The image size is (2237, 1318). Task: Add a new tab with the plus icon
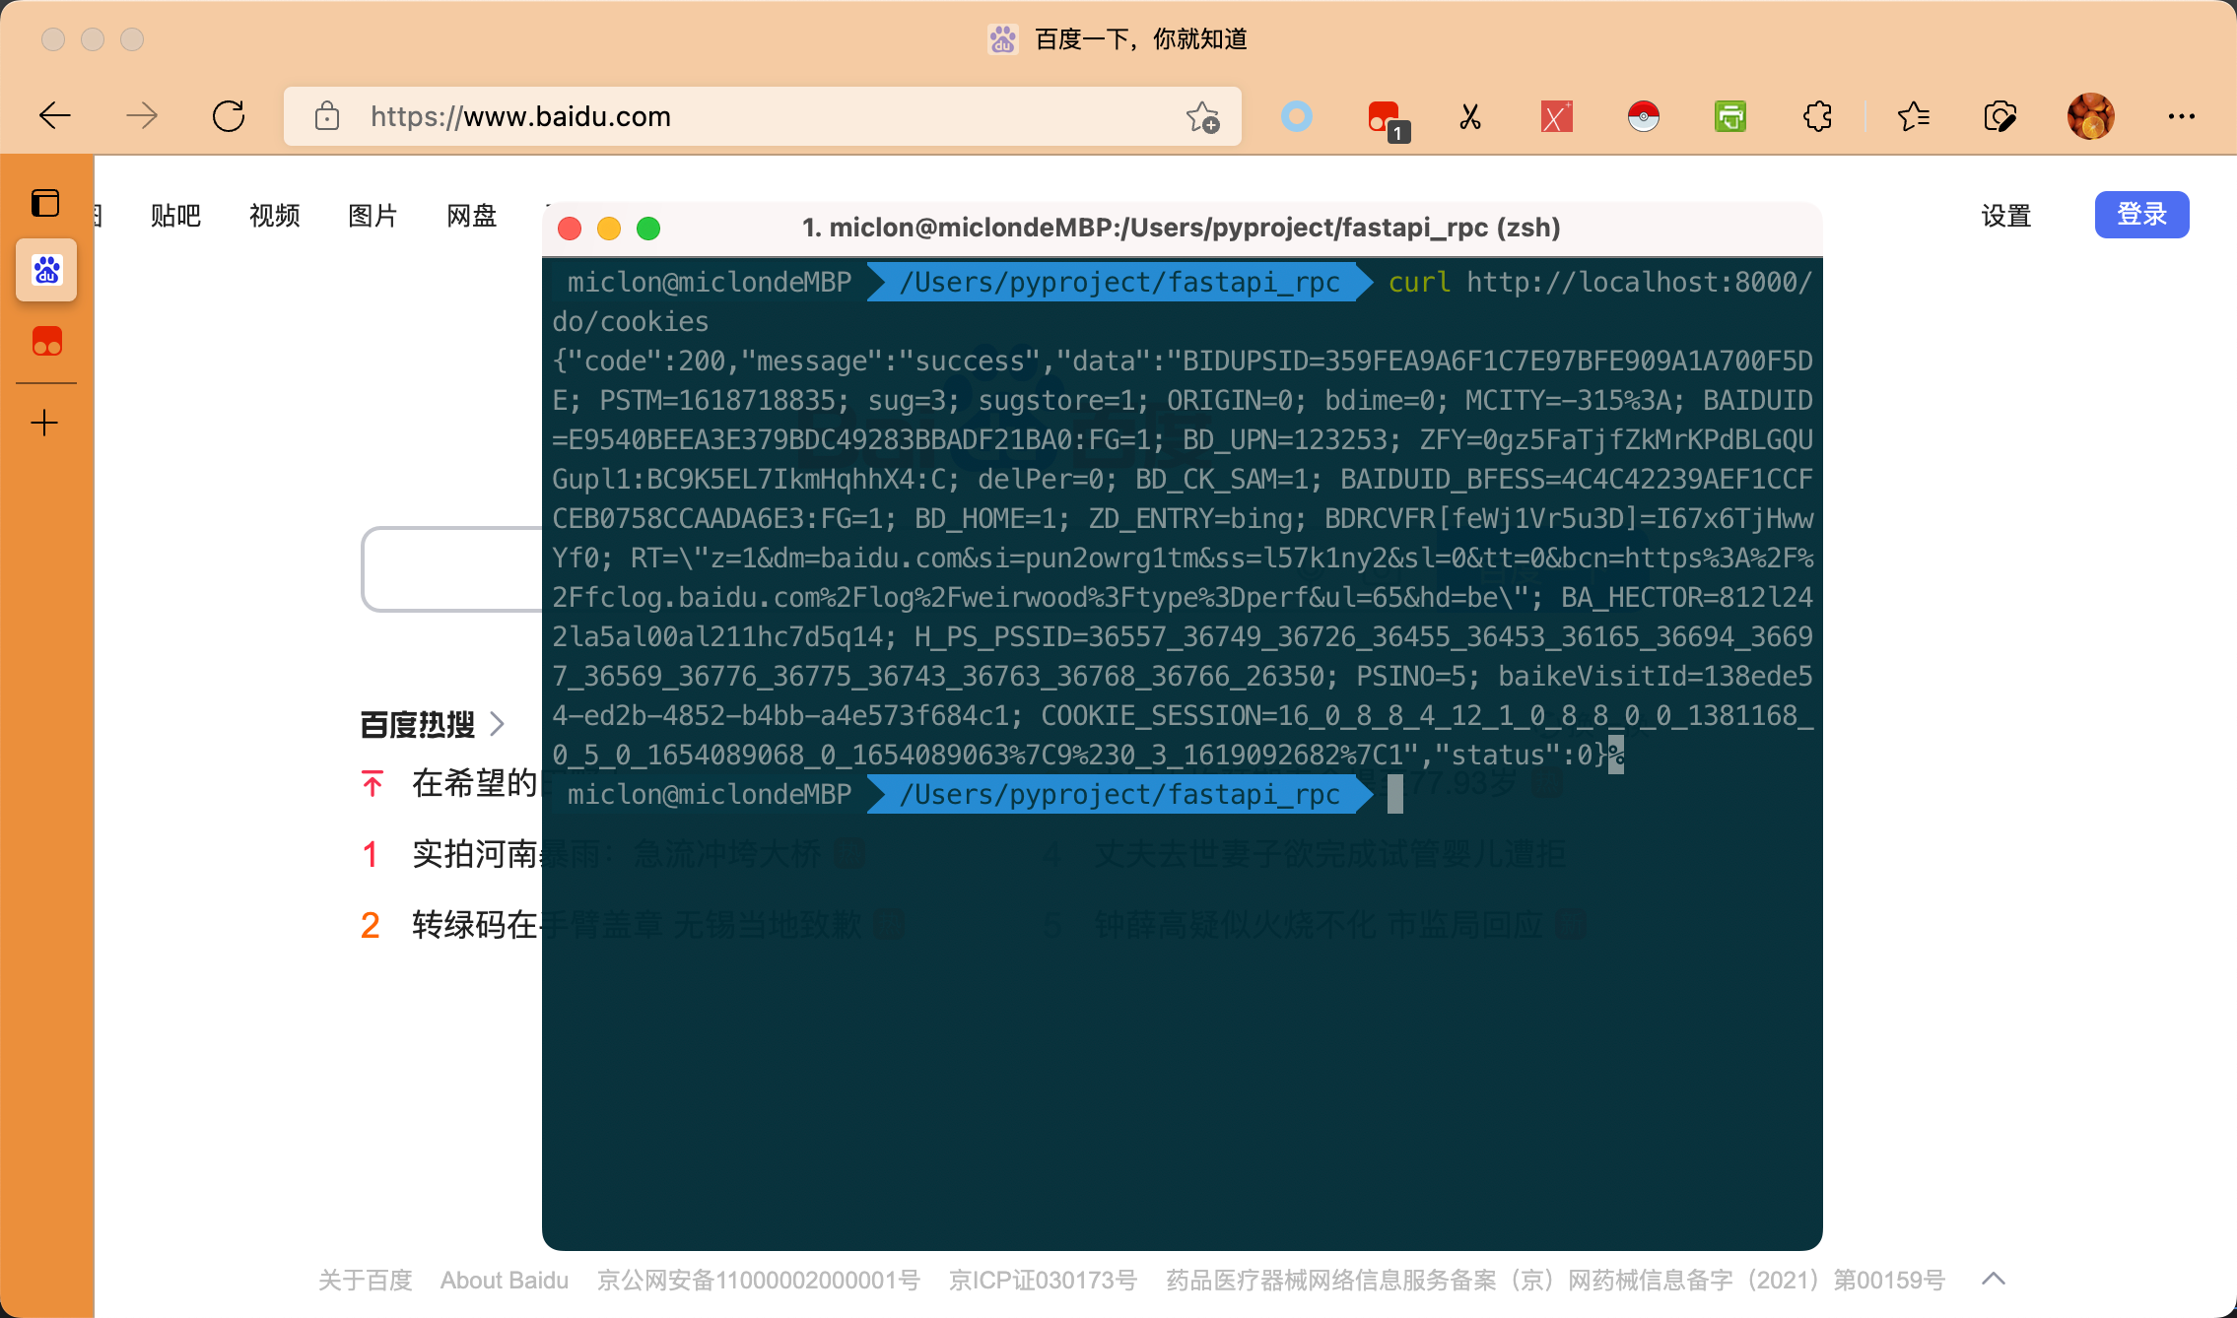[x=45, y=424]
